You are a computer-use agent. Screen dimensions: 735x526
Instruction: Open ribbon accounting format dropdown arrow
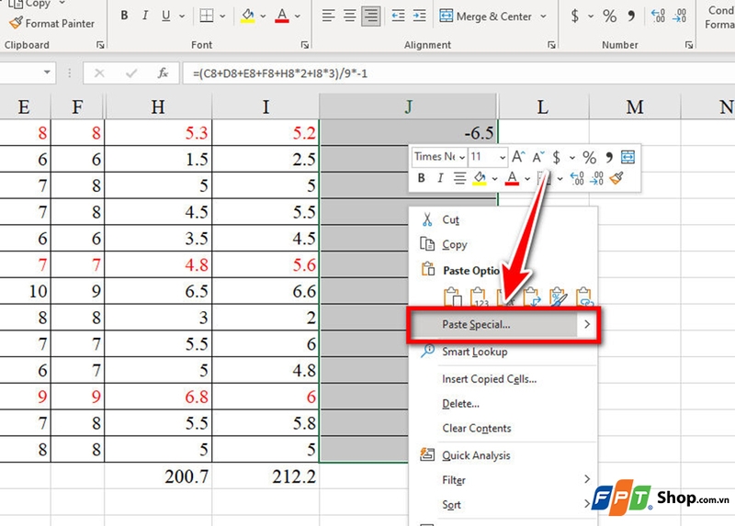(591, 17)
